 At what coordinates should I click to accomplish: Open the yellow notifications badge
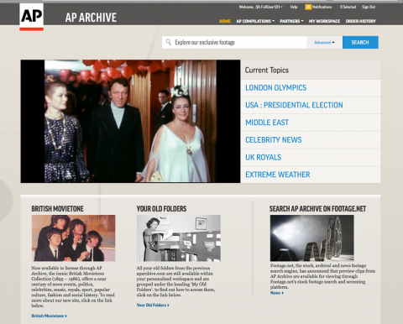(x=308, y=7)
